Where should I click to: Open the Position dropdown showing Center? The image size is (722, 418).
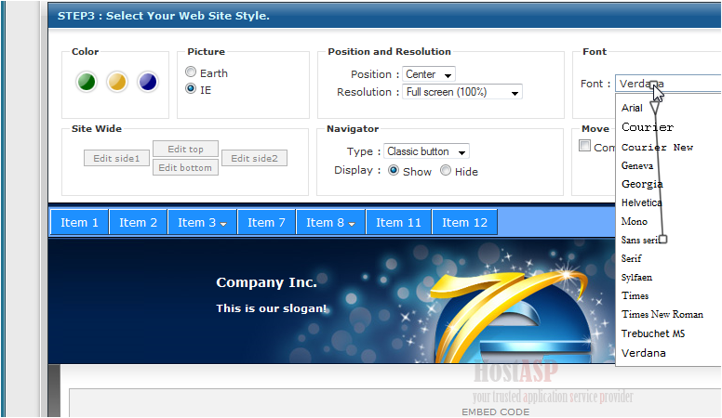coord(429,74)
